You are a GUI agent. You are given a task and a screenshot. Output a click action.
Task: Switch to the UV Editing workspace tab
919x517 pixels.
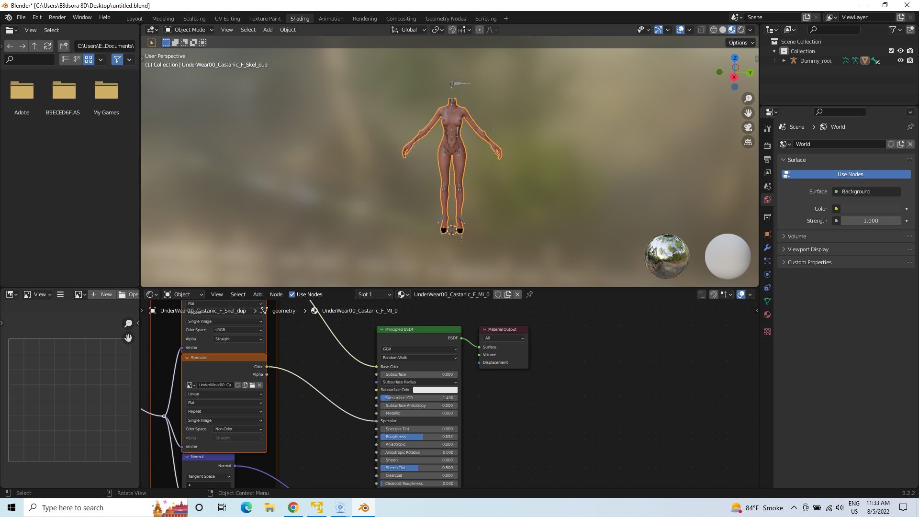tap(227, 19)
